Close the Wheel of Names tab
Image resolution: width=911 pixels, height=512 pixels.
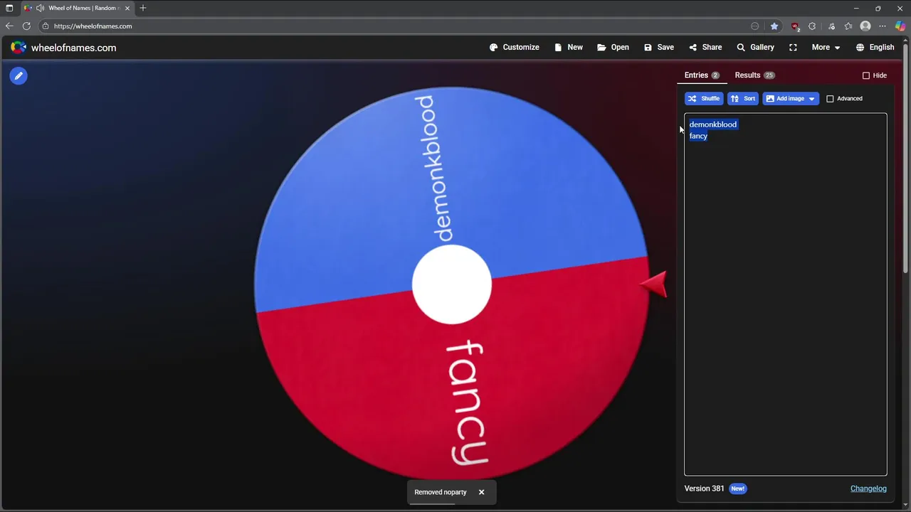point(127,8)
